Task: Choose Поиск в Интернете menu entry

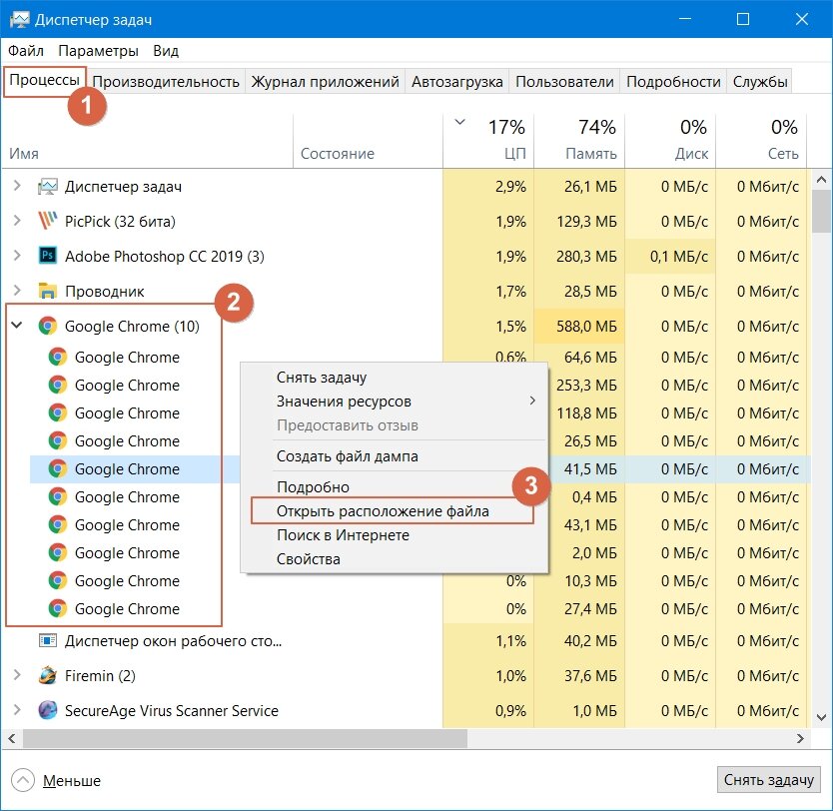Action: pyautogui.click(x=395, y=534)
